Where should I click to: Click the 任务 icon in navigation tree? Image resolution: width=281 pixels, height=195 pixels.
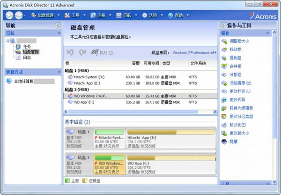pyautogui.click(x=18, y=47)
